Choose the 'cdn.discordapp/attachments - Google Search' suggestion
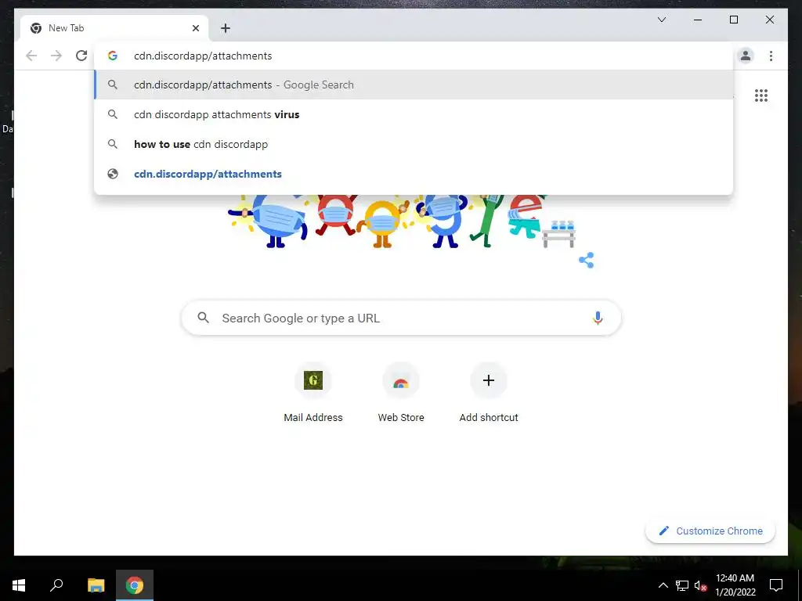Viewport: 802px width, 601px height. point(414,85)
